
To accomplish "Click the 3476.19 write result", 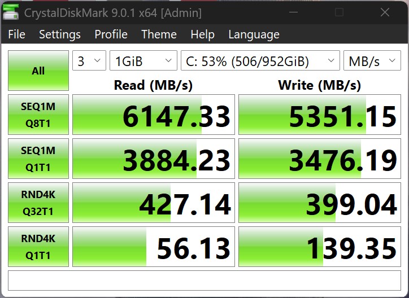I will click(320, 159).
